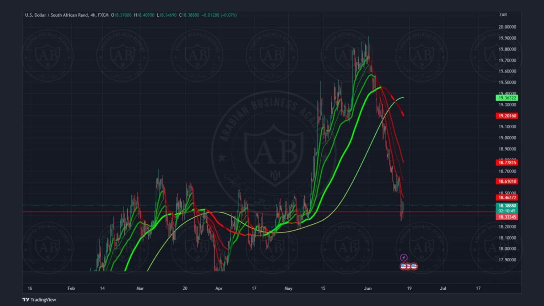Click the Apr label on time axis
Viewport: 544px width, 306px height.
pos(219,289)
